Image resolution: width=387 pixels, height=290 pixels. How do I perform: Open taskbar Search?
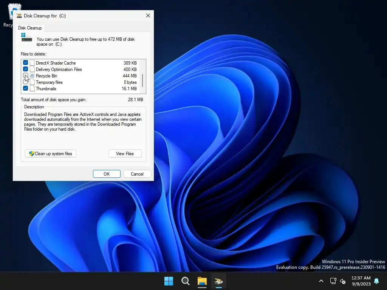click(x=185, y=281)
